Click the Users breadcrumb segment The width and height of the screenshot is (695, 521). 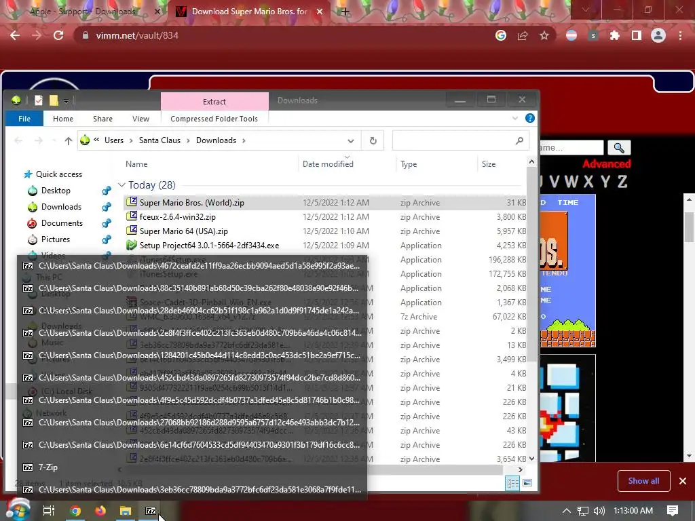114,140
